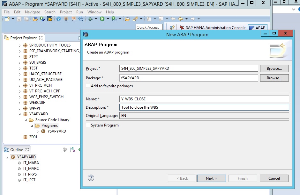Click the Save All toolbar icon
300x195 pixels.
click(26, 19)
